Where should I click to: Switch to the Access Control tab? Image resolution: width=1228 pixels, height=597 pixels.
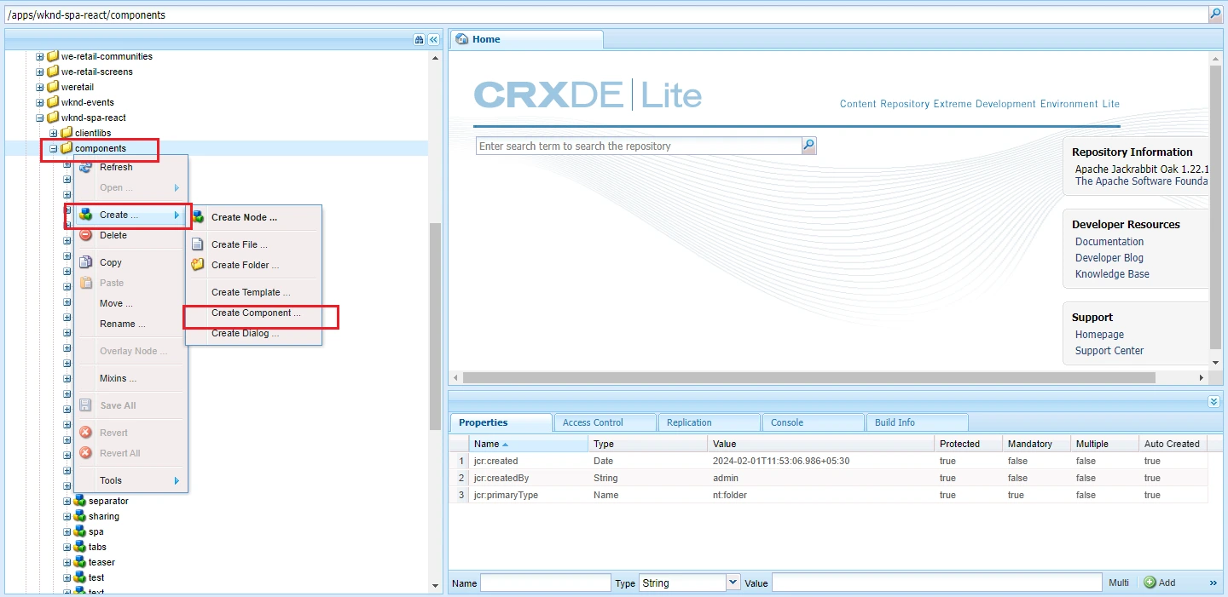[x=593, y=422]
